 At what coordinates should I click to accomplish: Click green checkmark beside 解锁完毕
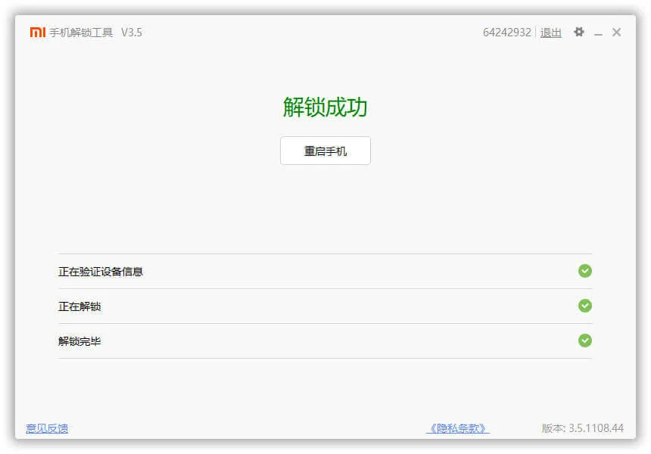[x=584, y=340]
